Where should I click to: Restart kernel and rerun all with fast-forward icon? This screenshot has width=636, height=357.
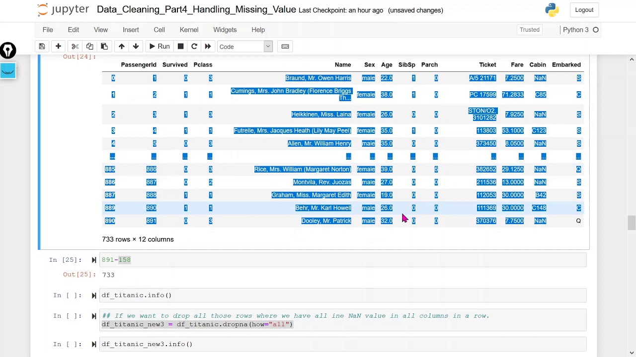coord(208,47)
